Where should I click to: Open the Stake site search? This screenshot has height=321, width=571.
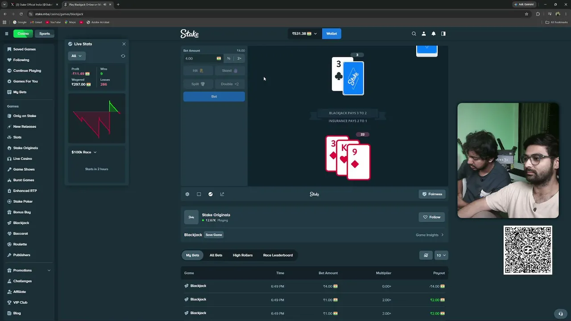click(414, 33)
